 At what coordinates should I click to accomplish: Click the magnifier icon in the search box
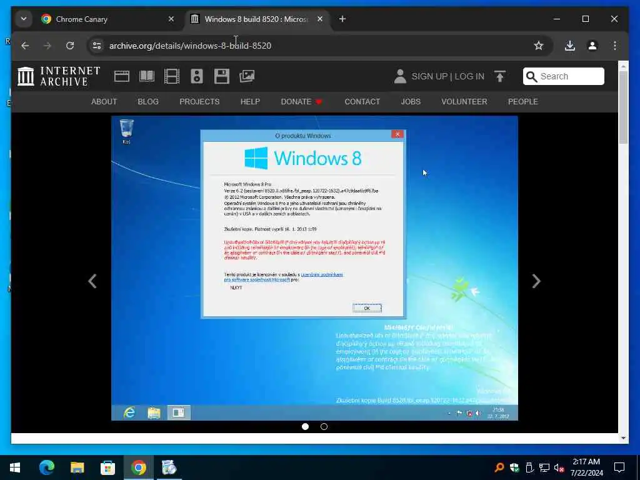click(x=531, y=76)
